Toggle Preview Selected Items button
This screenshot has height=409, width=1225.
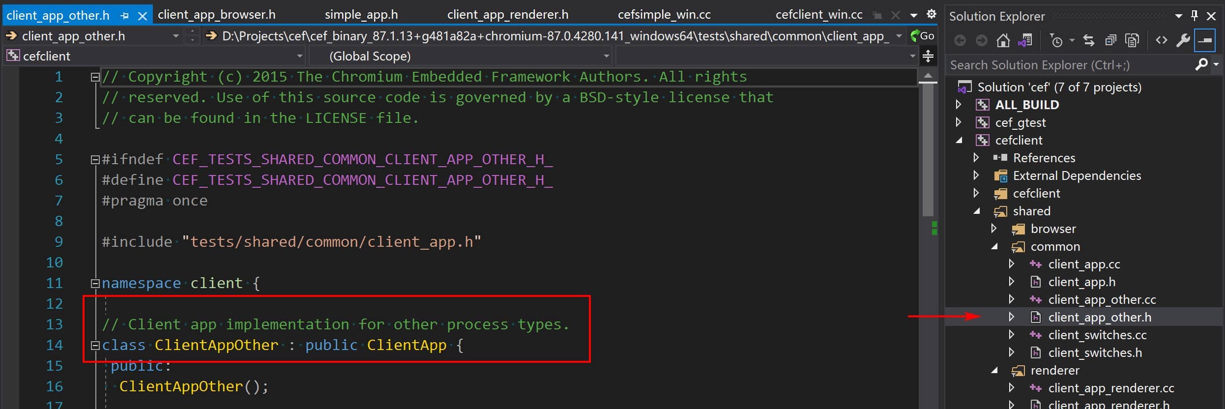(x=1205, y=41)
